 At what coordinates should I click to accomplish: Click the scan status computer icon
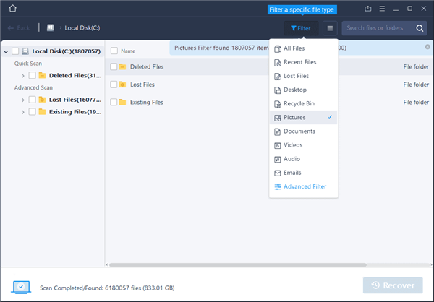(x=22, y=286)
